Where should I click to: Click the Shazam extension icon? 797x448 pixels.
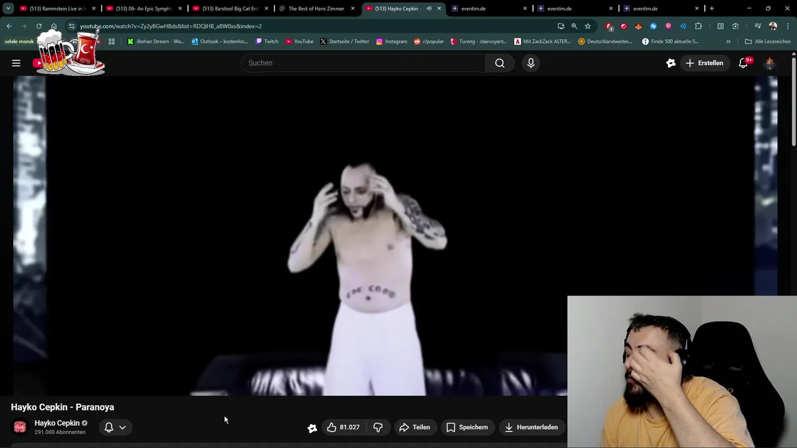pos(653,26)
